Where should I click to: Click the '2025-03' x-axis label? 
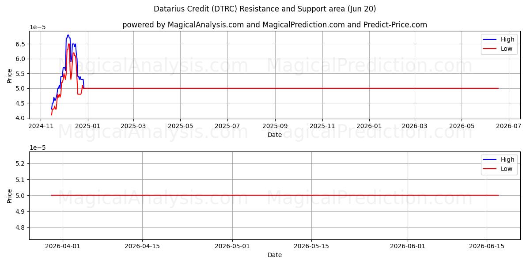click(x=133, y=126)
